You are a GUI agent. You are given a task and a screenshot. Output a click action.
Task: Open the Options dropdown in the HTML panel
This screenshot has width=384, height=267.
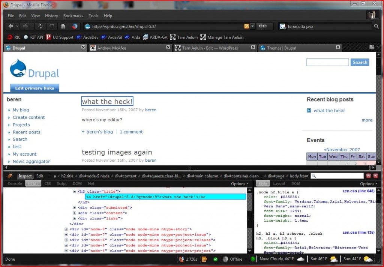[x=238, y=184]
